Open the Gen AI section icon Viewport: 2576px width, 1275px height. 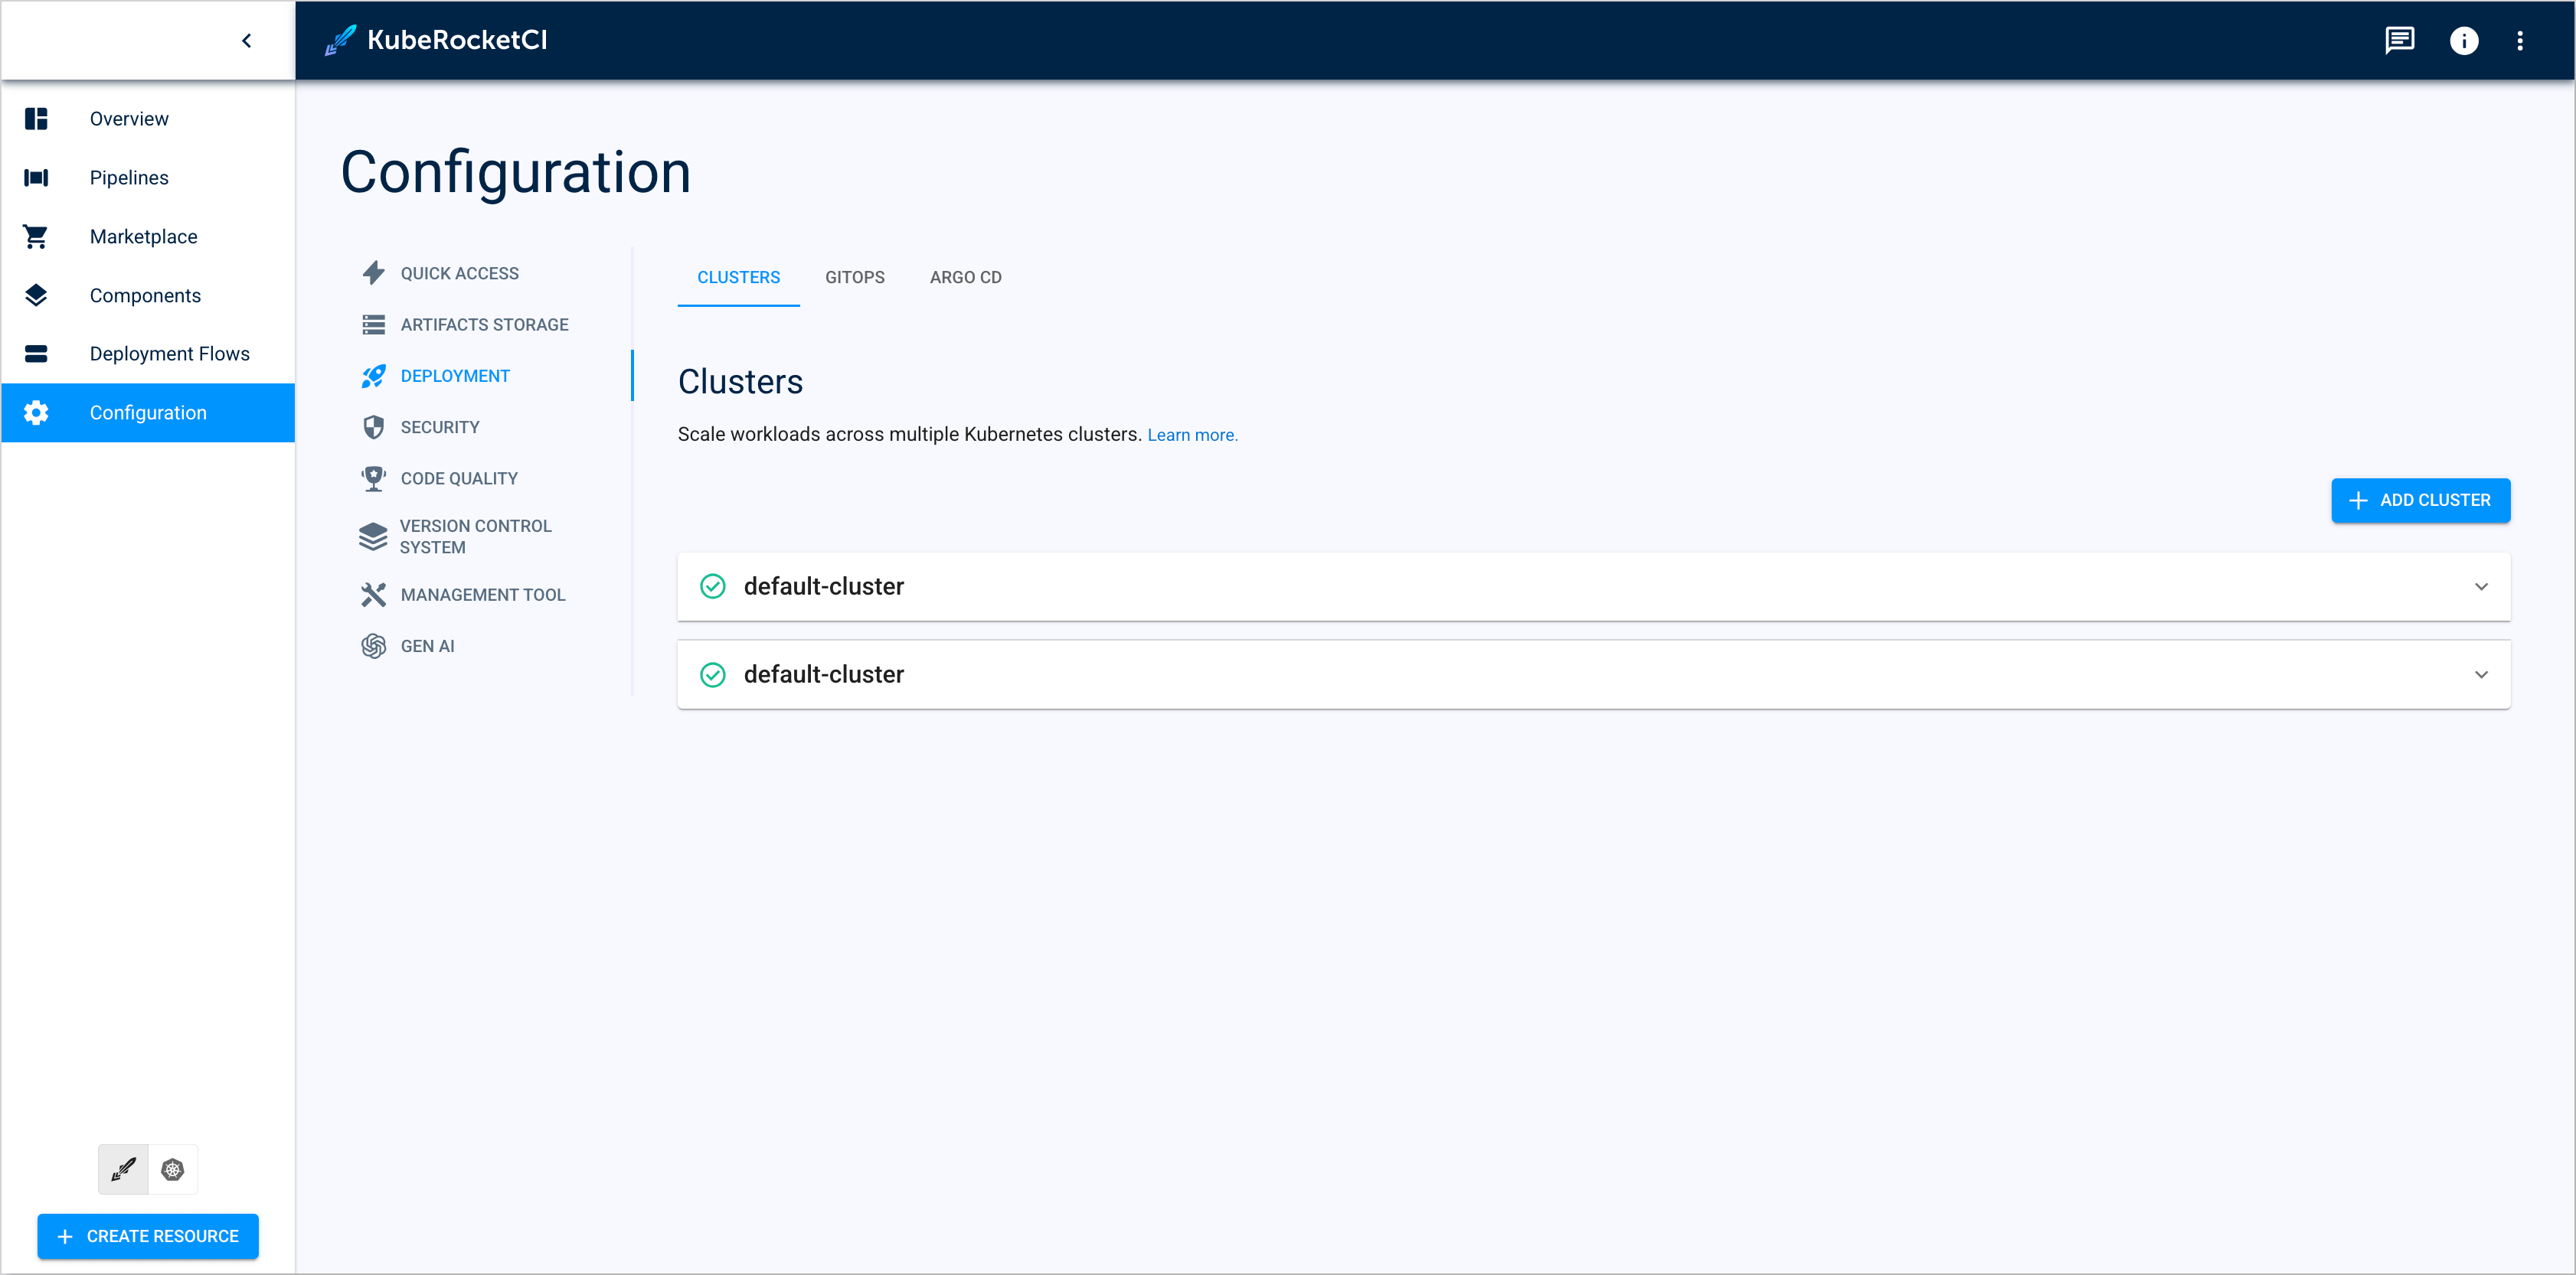click(374, 645)
